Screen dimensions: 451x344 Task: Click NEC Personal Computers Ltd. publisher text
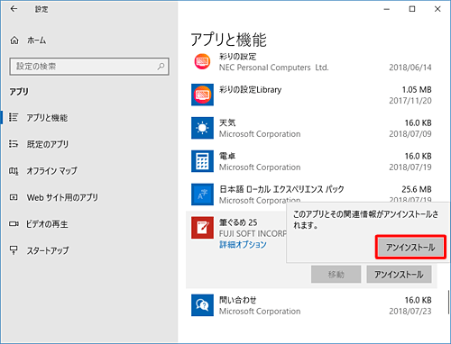[x=273, y=68]
